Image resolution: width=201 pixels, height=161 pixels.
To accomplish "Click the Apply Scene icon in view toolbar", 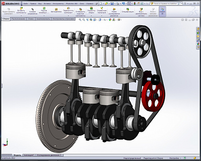I will tap(114, 20).
